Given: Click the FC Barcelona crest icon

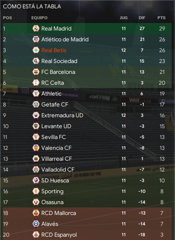Looking at the screenshot, I should click(36, 72).
